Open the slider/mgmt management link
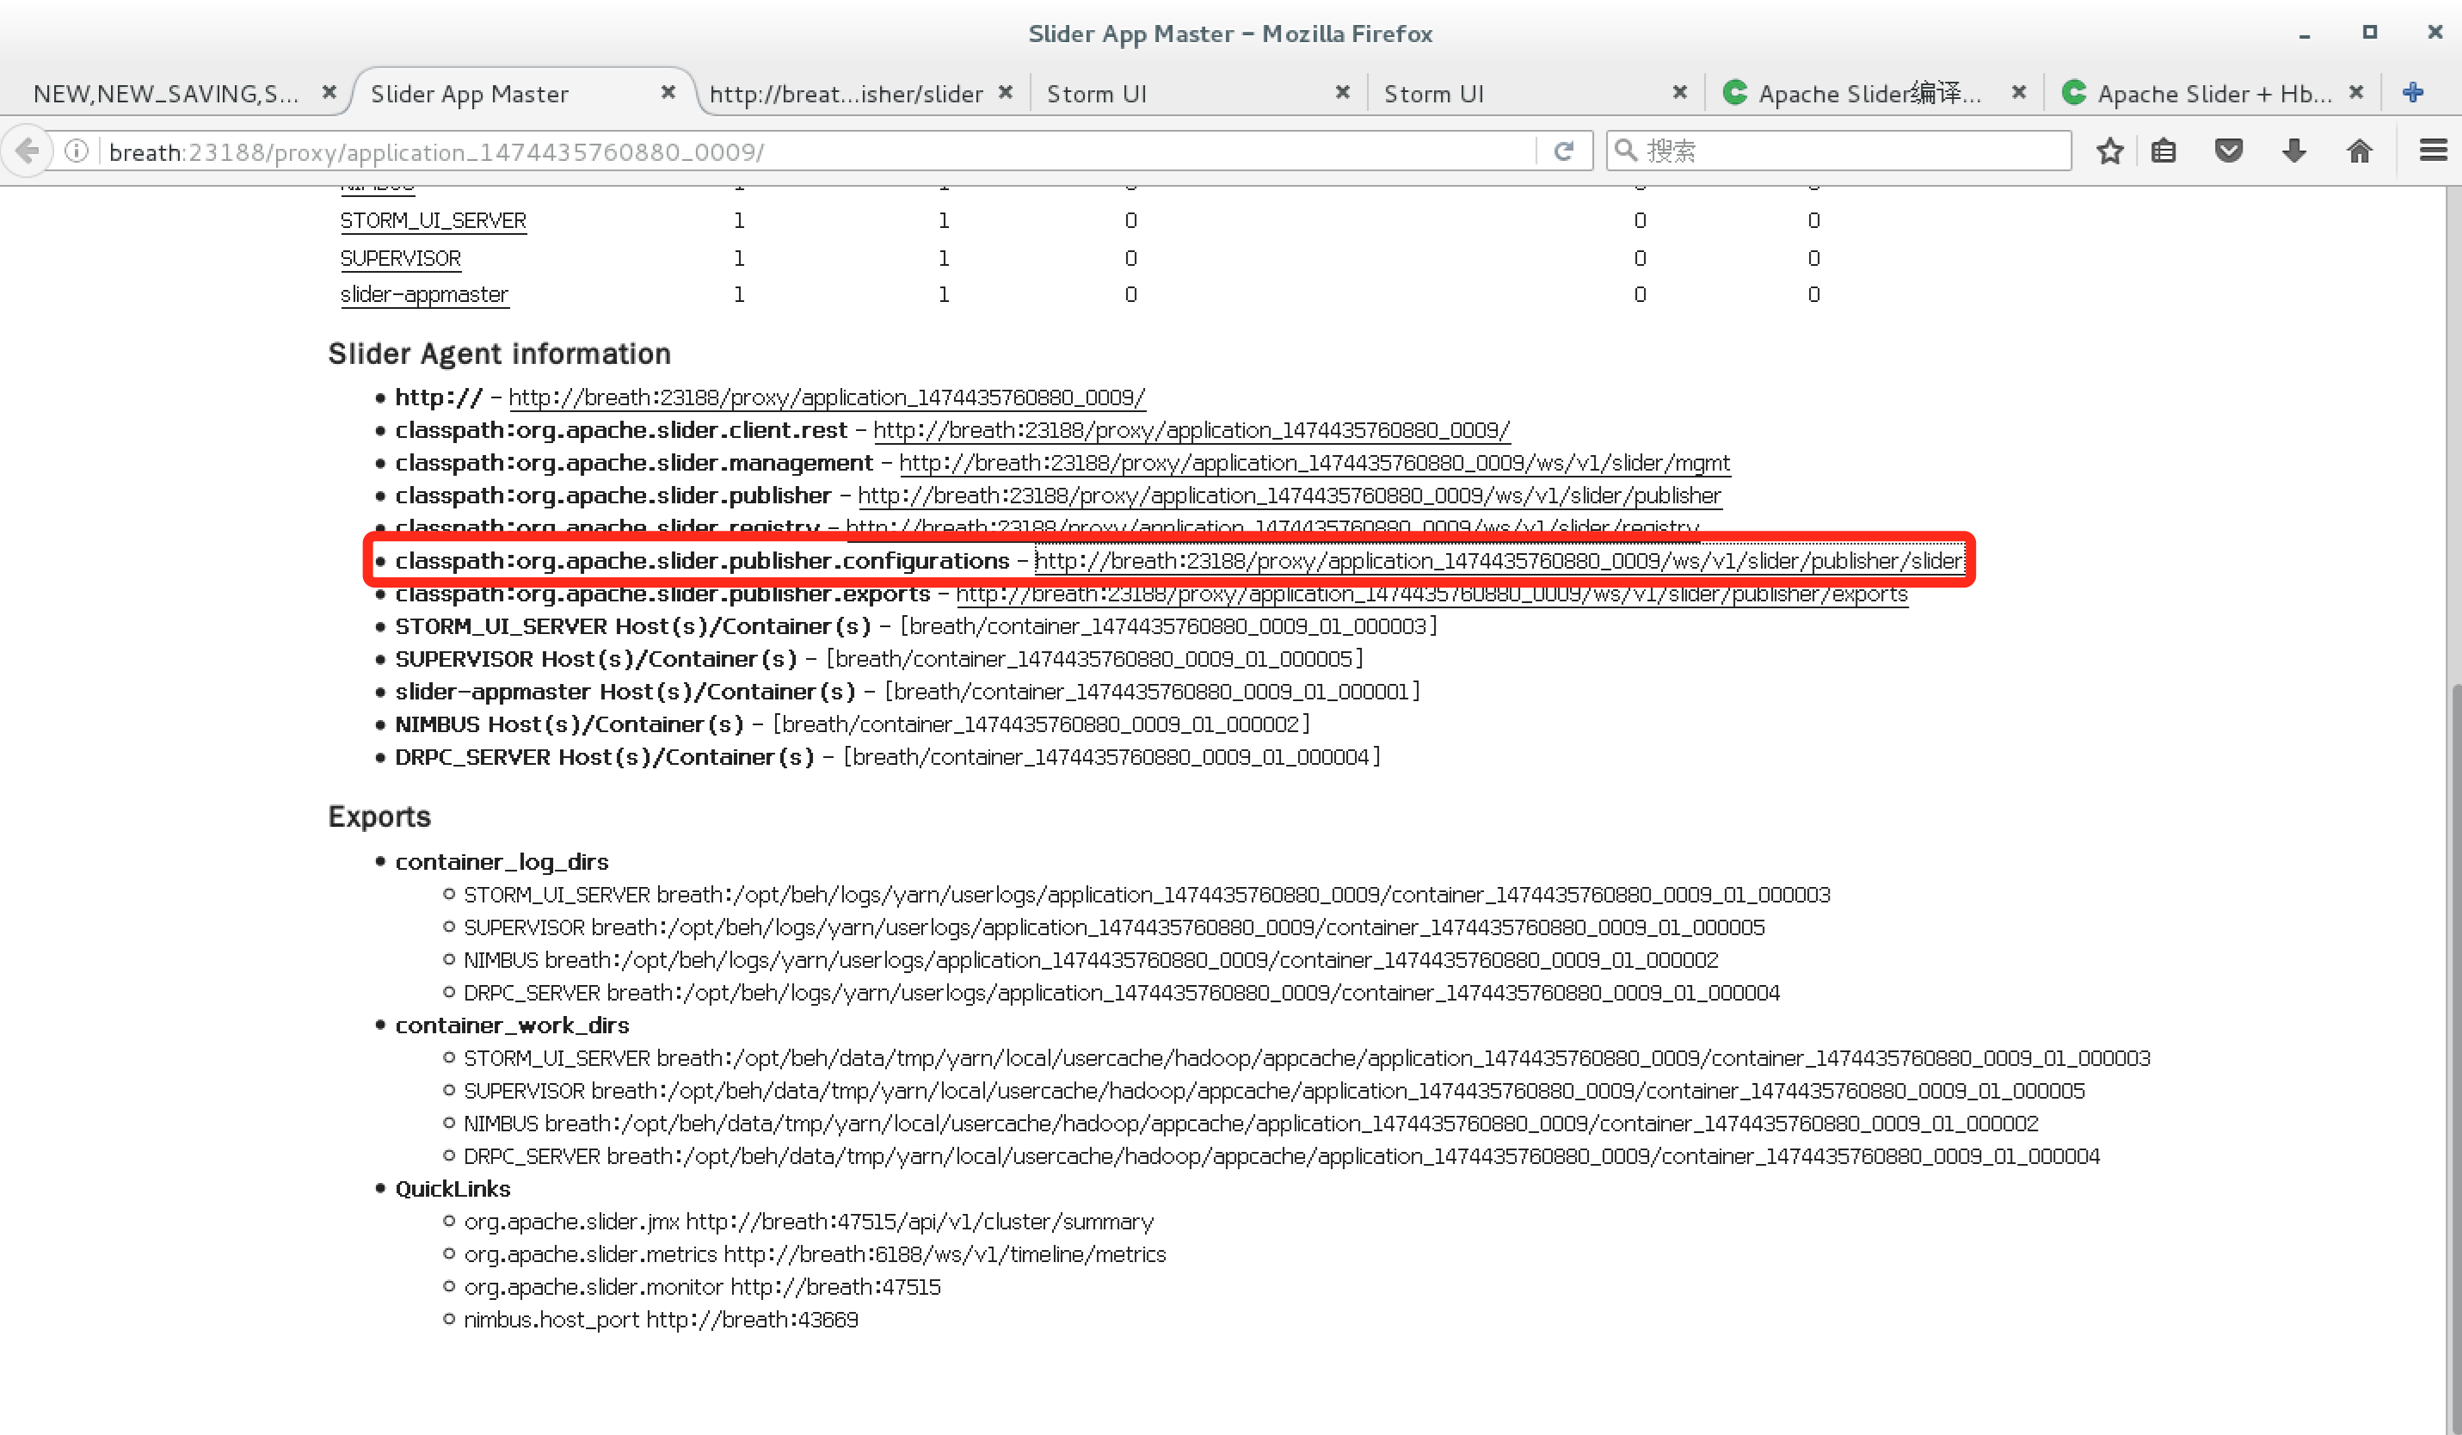Image resolution: width=2462 pixels, height=1435 pixels. pos(1314,463)
